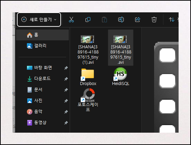Click the purple video icon beside 동영상
Screen dimensions: 191x145
point(30,123)
